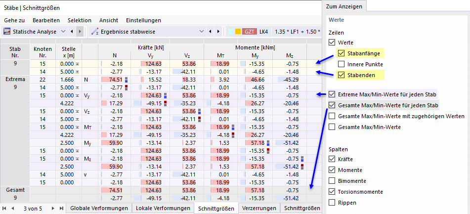470x214 pixels.
Task: Select knot 22 cell in Extrema rows
Action: [x=43, y=80]
